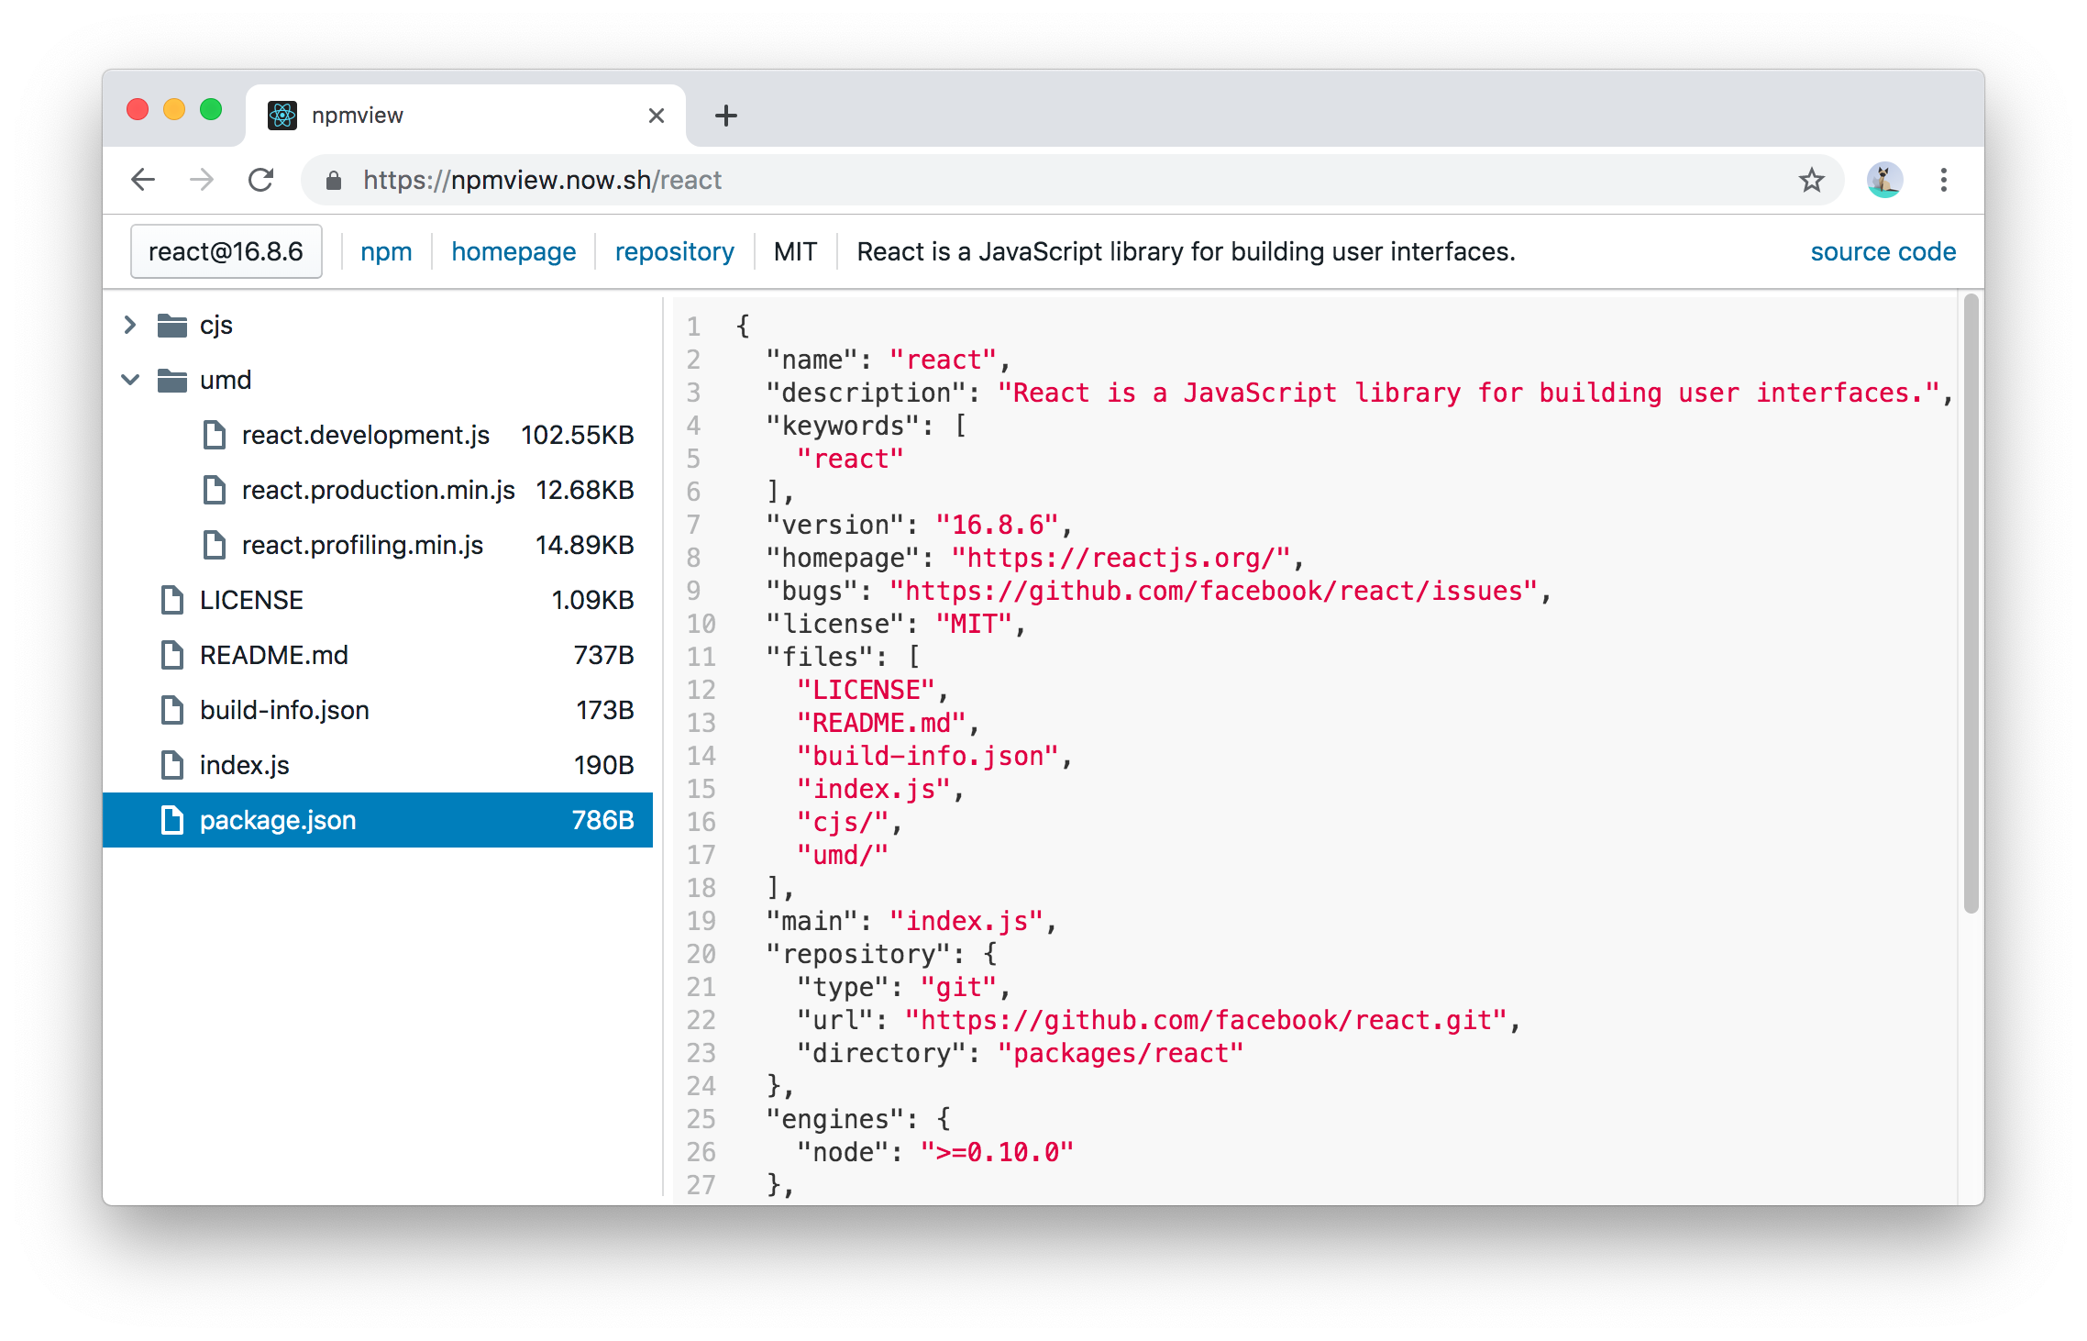Image resolution: width=2087 pixels, height=1341 pixels.
Task: Click the reload page icon
Action: [261, 180]
